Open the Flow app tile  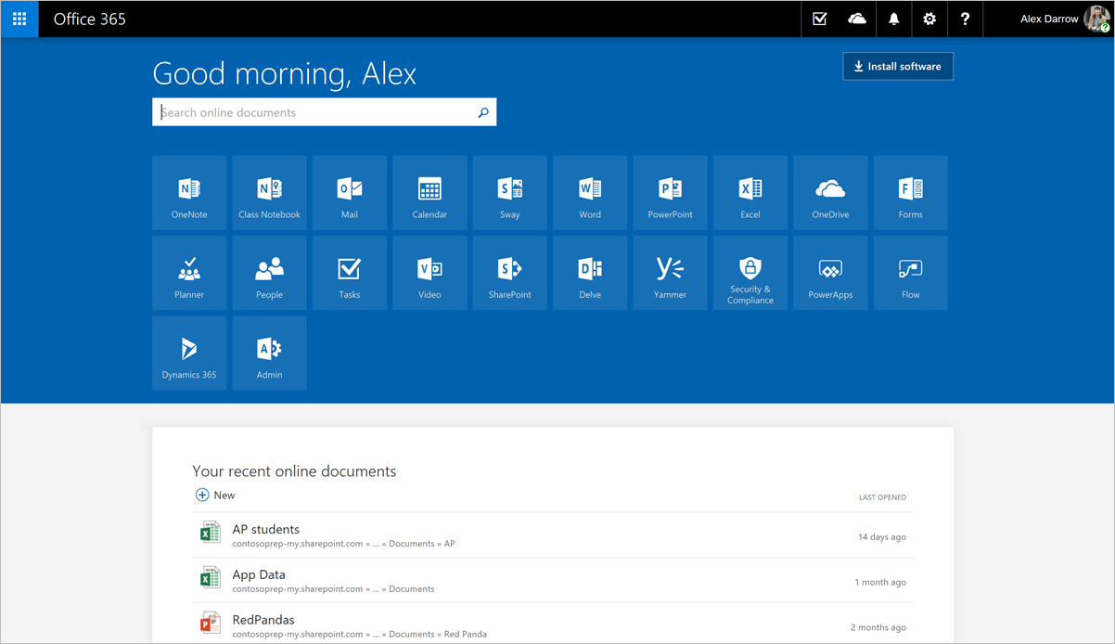point(911,273)
